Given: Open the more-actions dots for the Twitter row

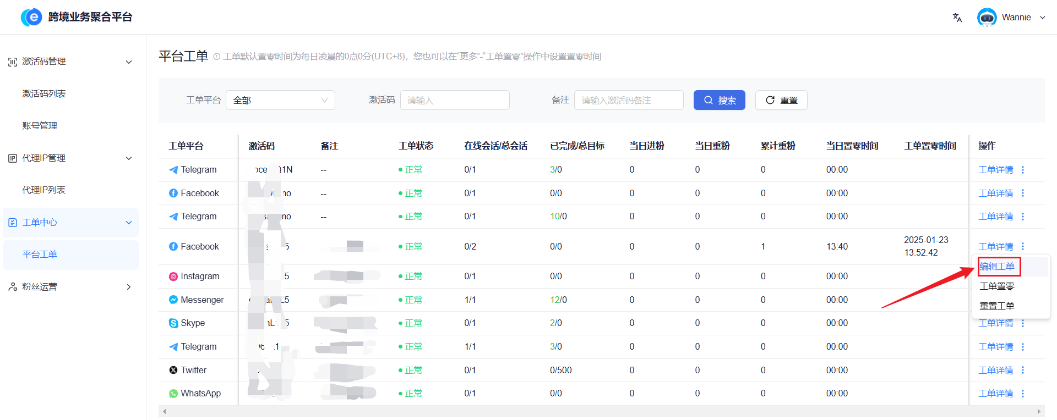Looking at the screenshot, I should click(x=1023, y=371).
